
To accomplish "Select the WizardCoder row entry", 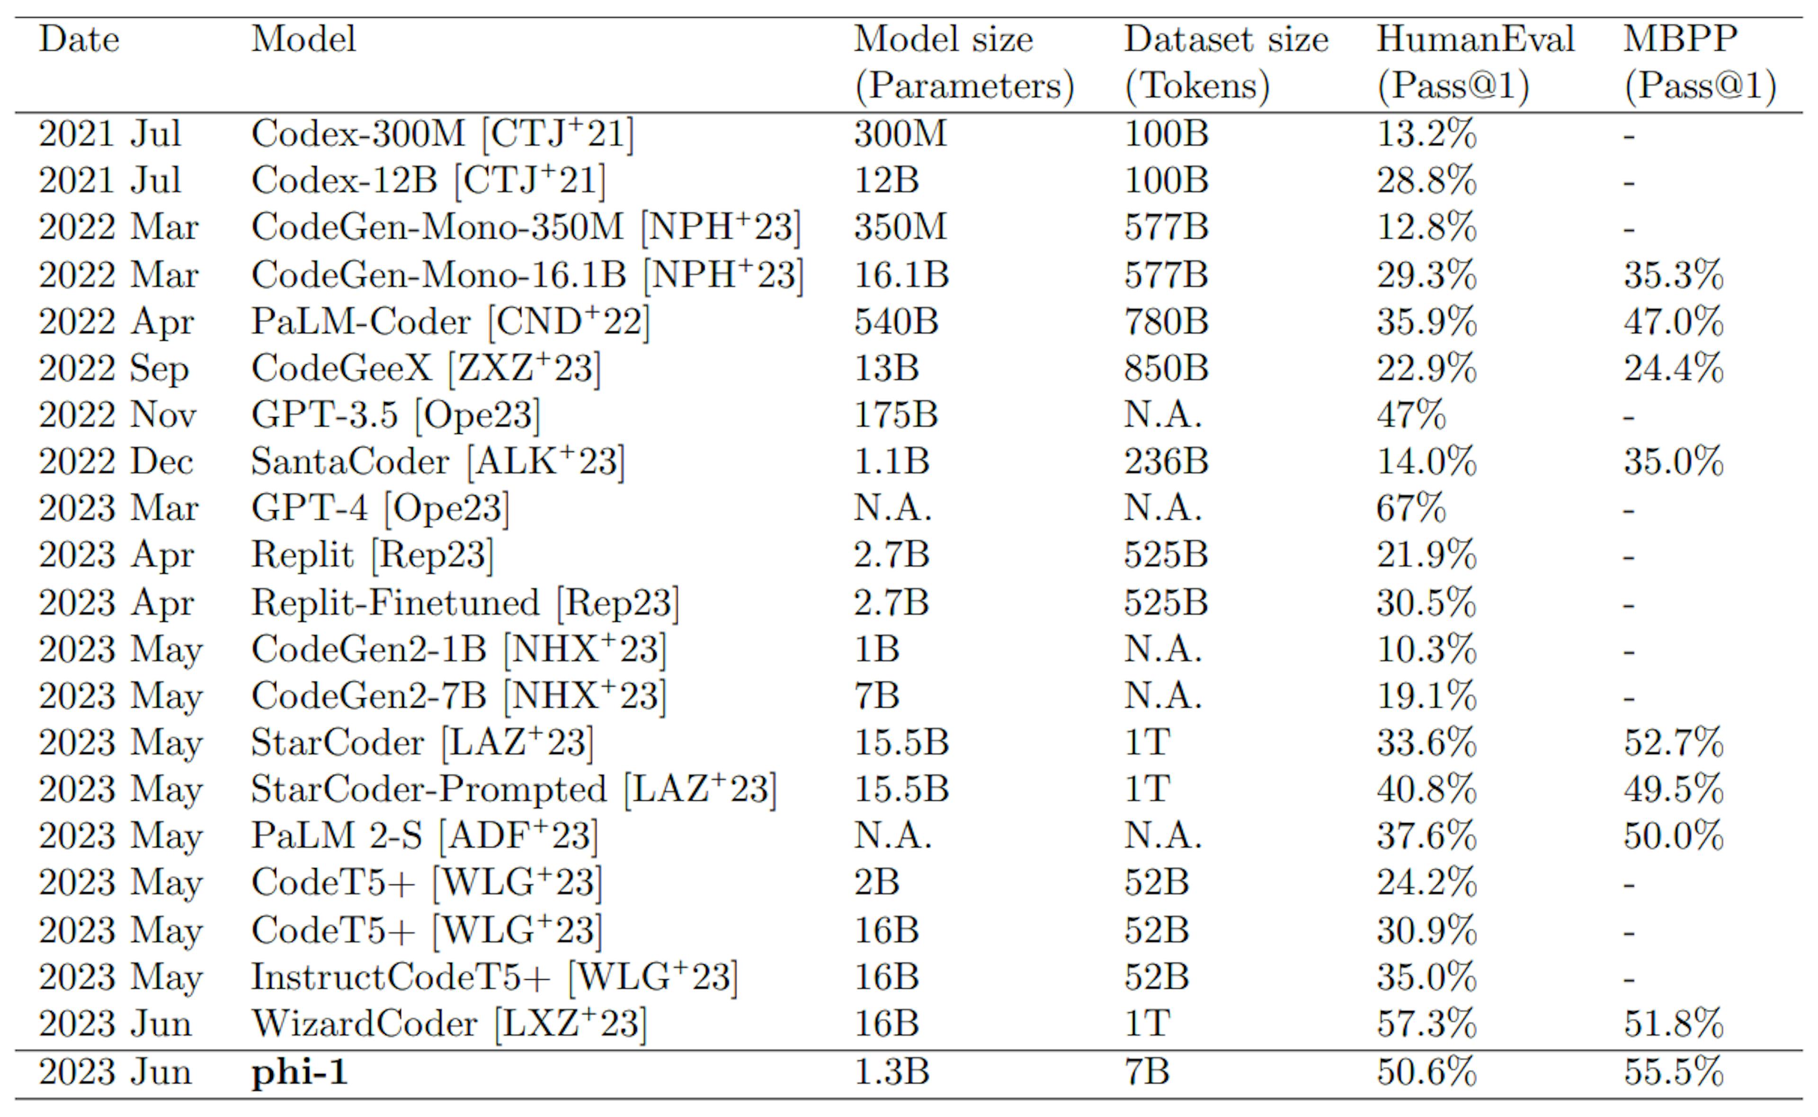I will (909, 1026).
